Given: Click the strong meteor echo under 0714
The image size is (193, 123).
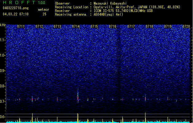Looking at the screenshot, I should pyautogui.click(x=78, y=96).
